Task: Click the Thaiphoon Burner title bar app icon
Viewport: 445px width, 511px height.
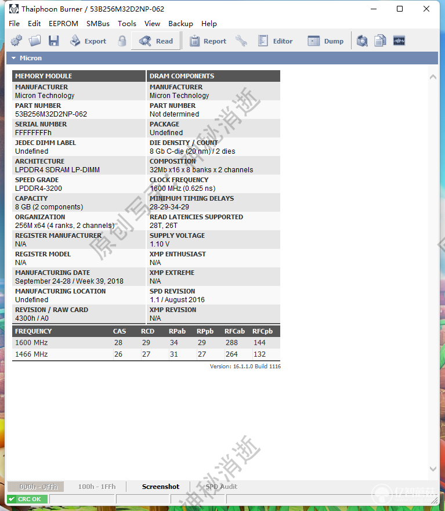Action: point(14,9)
